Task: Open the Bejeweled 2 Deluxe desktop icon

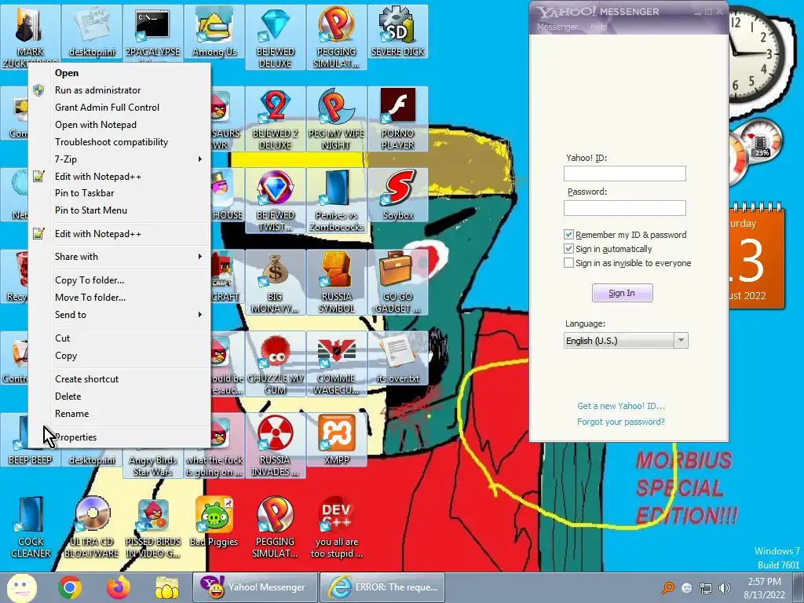Action: tap(276, 119)
